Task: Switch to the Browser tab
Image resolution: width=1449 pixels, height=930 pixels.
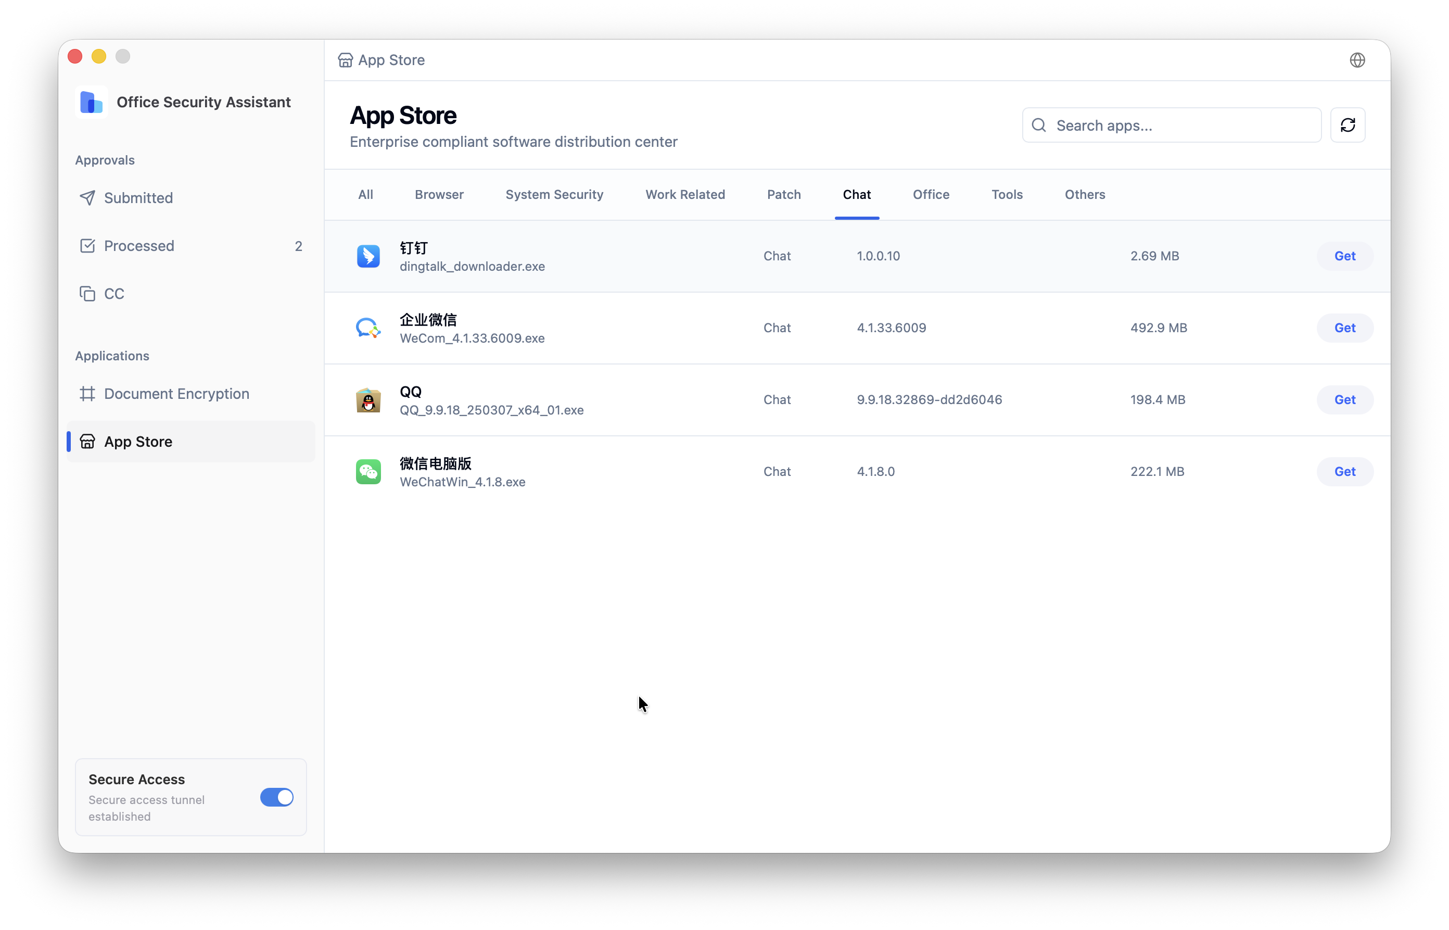Action: [x=439, y=194]
